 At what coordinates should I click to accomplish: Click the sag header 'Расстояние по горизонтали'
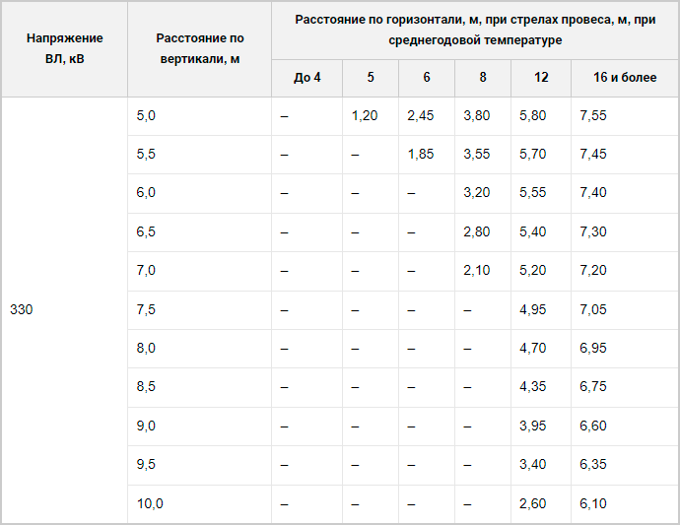[x=475, y=31]
